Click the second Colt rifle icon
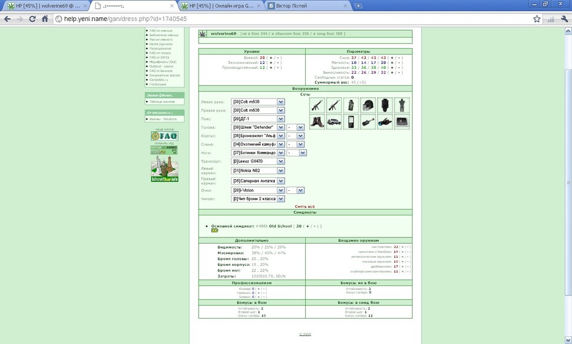The image size is (572, 344). coord(334,105)
